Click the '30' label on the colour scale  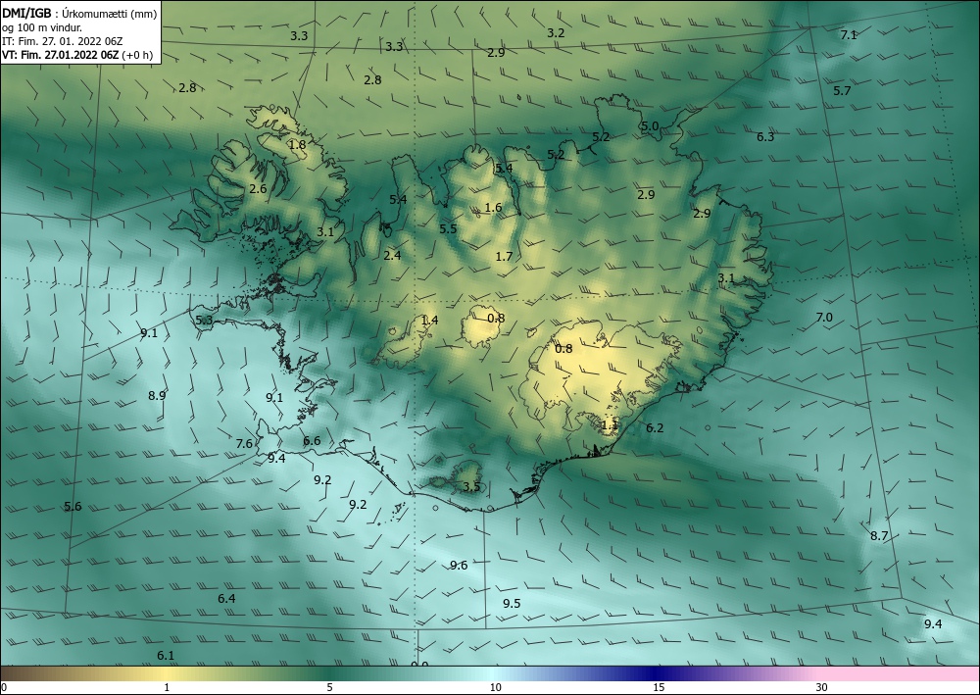(822, 687)
